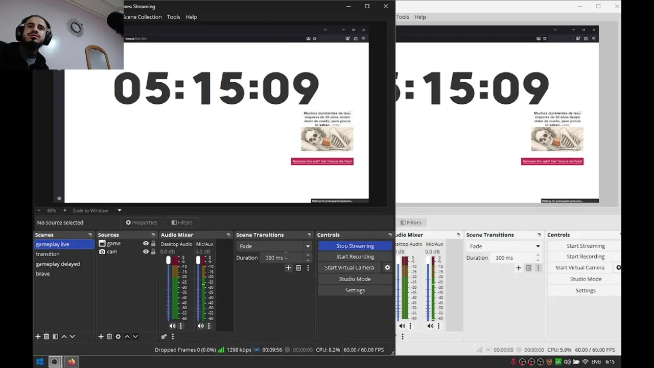
Task: Open Help menu in dark OBS window
Action: coord(191,17)
